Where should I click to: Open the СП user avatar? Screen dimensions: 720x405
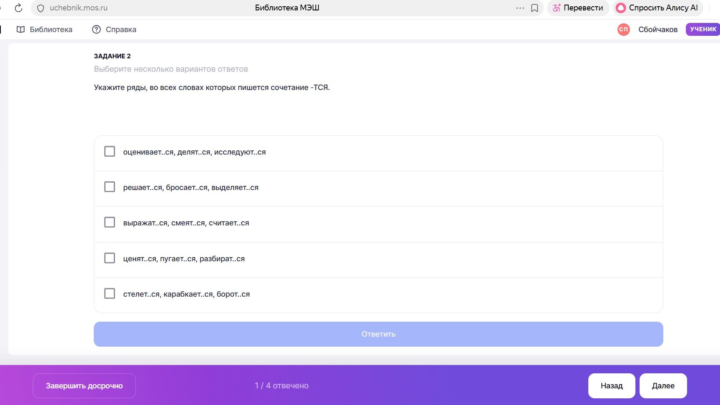623,29
